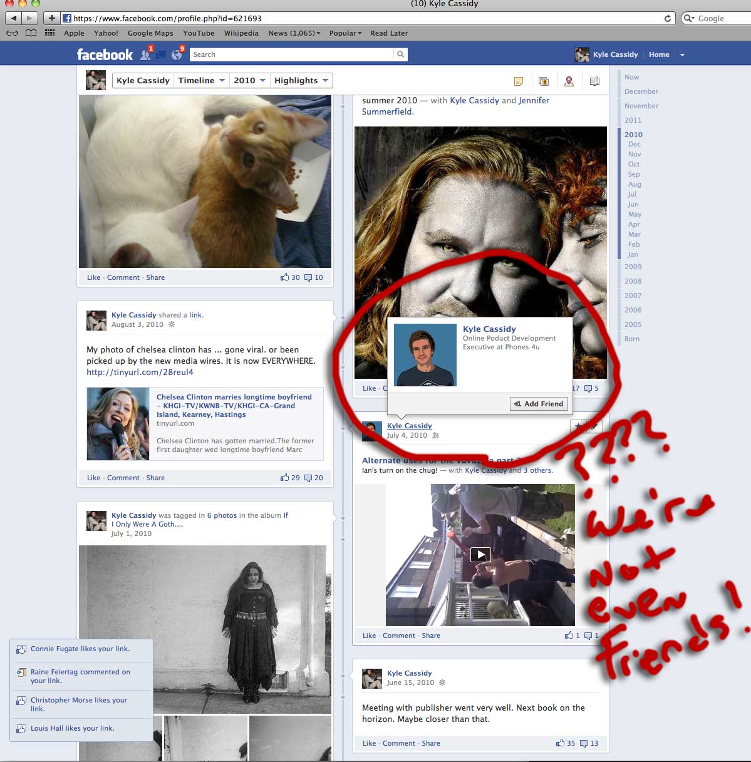751x762 pixels.
Task: Click the place pin icon in timeline bar
Action: tap(569, 81)
